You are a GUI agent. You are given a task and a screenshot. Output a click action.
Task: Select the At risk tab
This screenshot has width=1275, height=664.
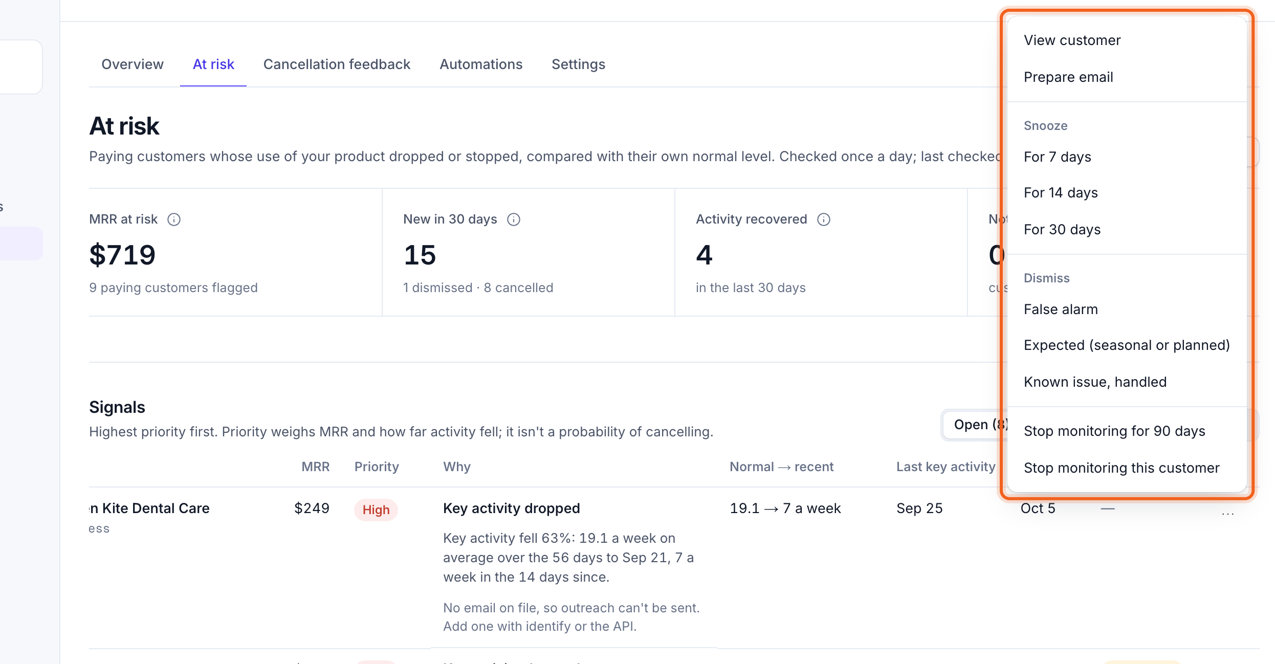coord(213,64)
